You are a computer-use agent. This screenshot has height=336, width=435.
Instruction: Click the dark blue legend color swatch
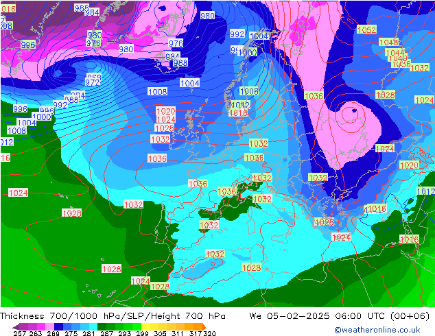(58, 326)
